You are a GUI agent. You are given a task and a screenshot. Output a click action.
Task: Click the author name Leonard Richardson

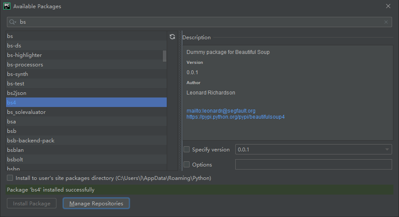pos(211,93)
